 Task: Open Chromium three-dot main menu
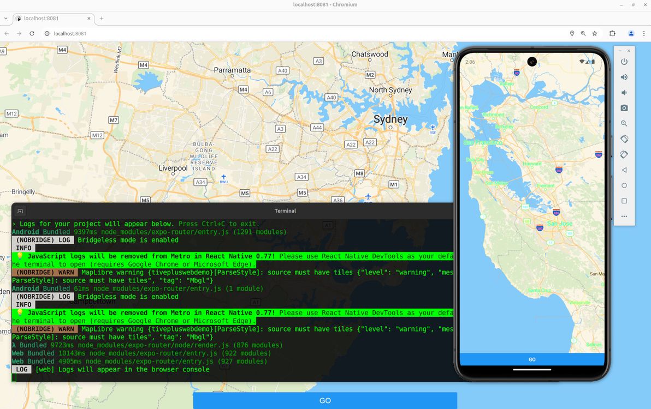[644, 34]
